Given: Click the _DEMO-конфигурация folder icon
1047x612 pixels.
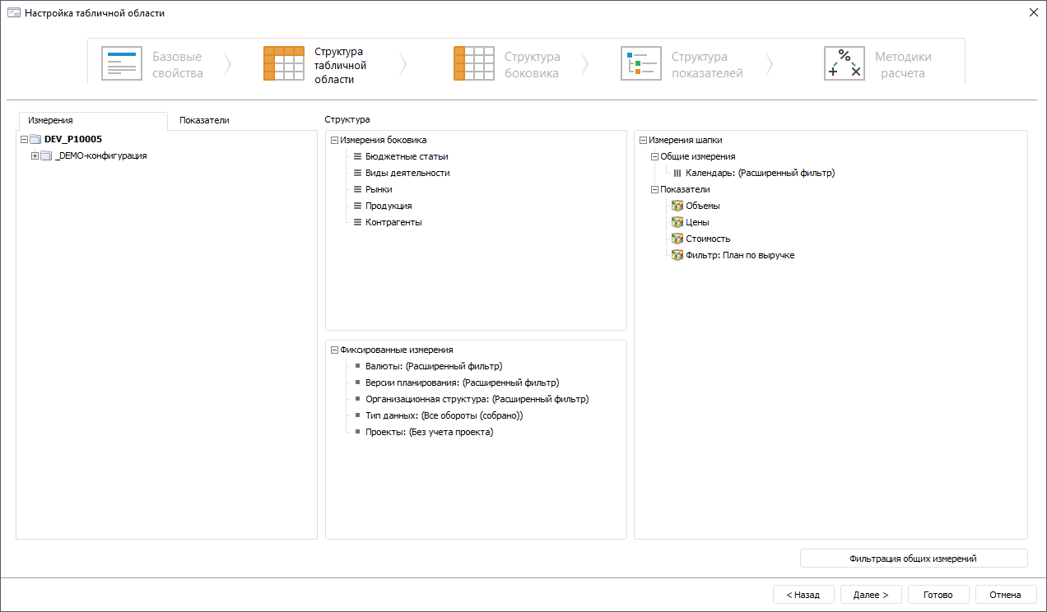Looking at the screenshot, I should coord(46,156).
